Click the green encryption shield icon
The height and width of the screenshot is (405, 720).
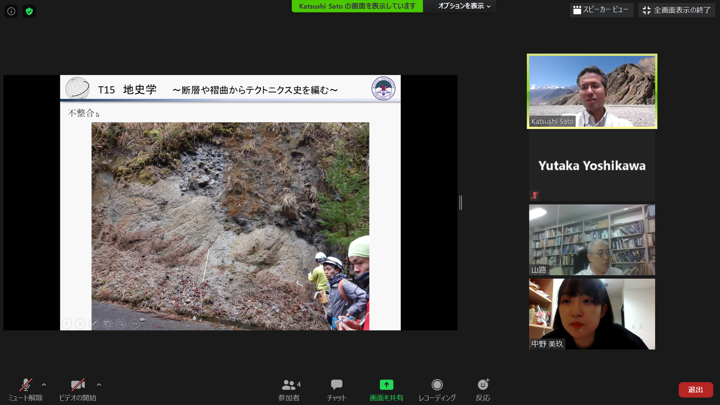click(29, 11)
